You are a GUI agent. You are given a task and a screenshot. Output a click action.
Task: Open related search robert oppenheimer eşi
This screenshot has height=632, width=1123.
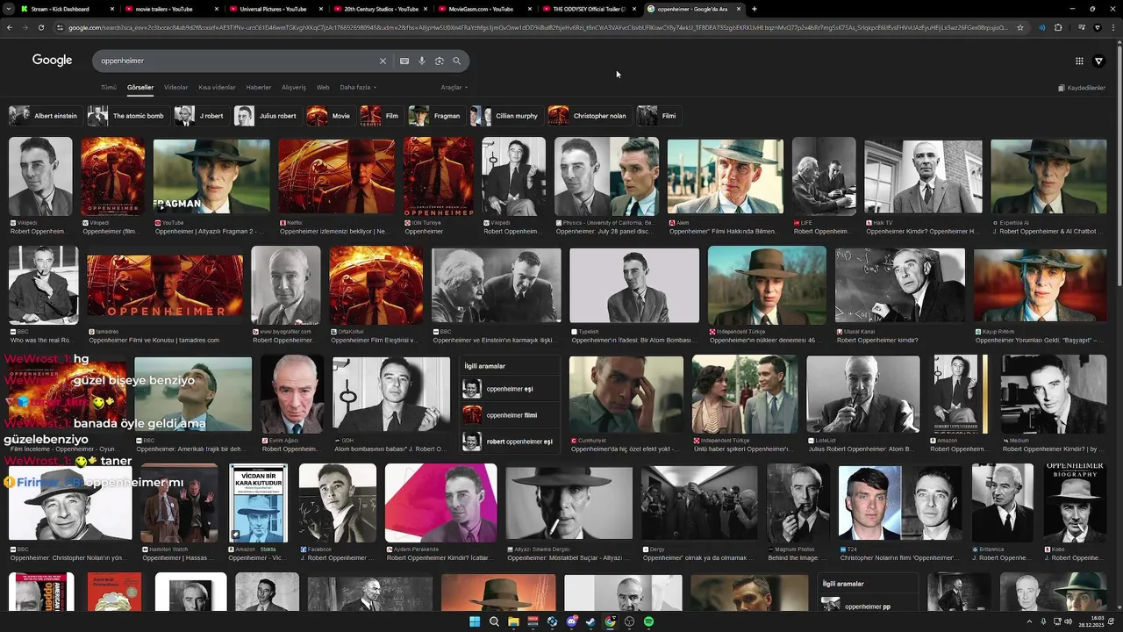[510, 442]
